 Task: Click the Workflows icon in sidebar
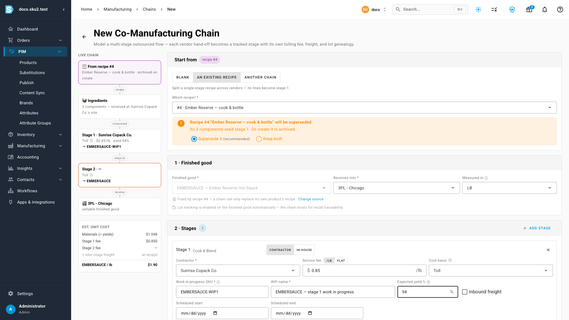[11, 191]
